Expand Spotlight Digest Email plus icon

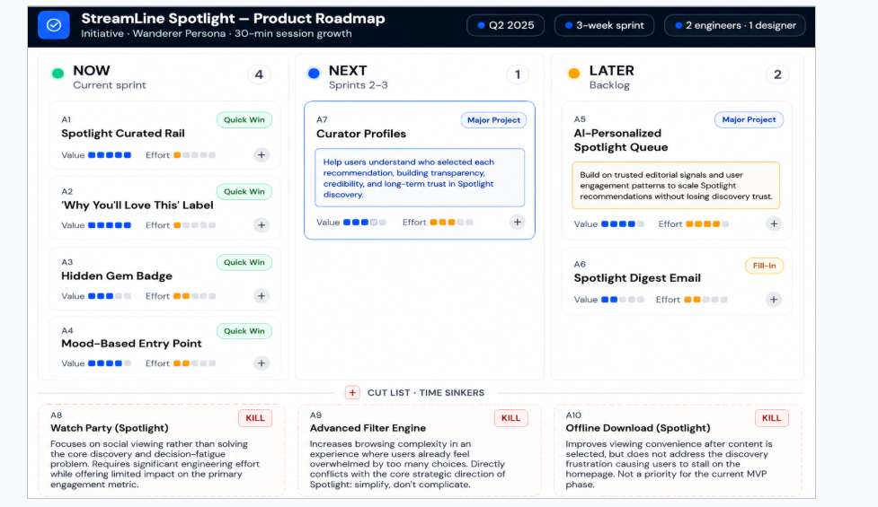(774, 300)
